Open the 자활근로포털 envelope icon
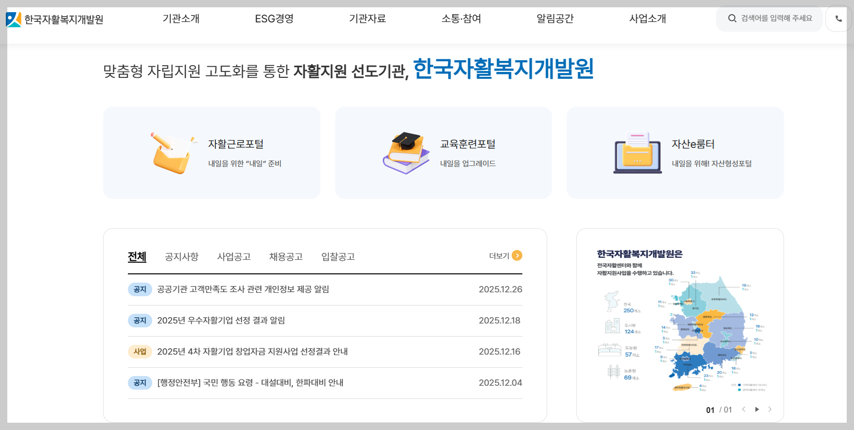Viewport: 854px width, 430px height. coord(174,153)
